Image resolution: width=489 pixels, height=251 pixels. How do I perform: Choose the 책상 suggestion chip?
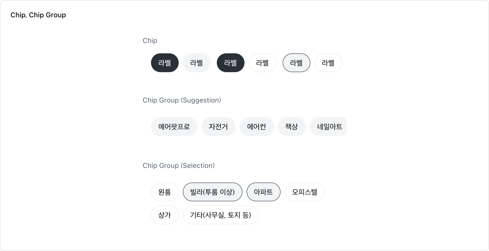[x=292, y=127]
